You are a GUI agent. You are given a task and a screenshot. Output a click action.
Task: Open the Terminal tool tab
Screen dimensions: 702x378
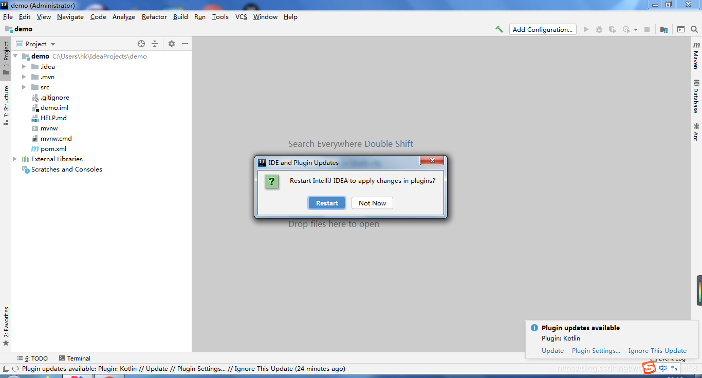click(x=75, y=358)
